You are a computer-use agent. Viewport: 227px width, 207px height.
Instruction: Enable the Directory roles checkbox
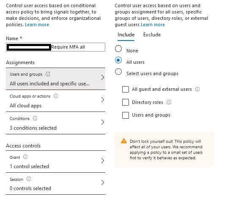126,102
